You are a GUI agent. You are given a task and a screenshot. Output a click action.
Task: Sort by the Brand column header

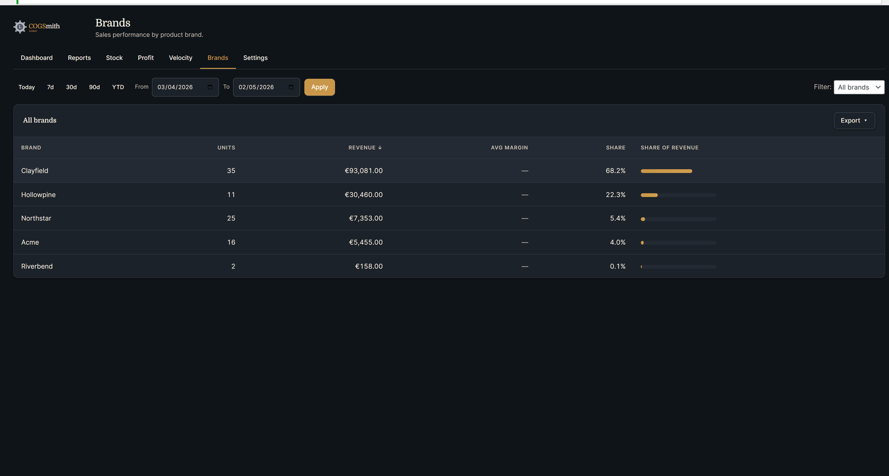coord(31,148)
